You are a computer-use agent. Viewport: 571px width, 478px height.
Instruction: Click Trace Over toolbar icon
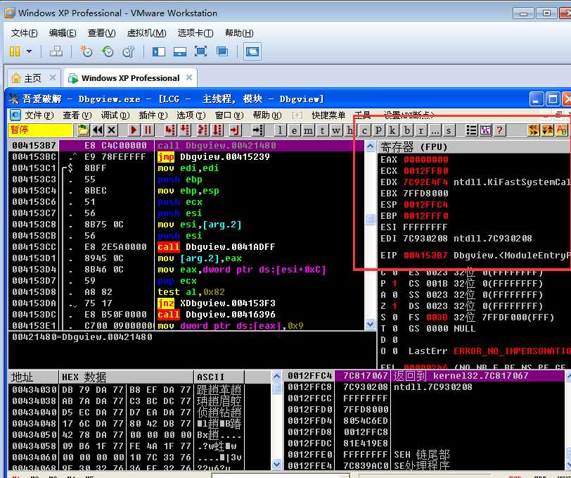tap(218, 130)
